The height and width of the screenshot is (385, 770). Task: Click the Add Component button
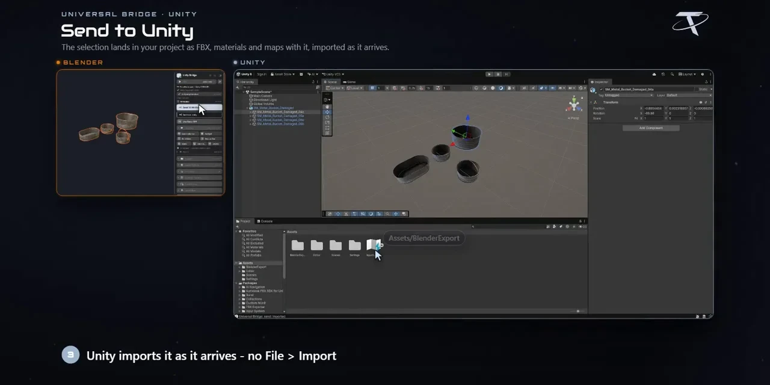click(651, 128)
